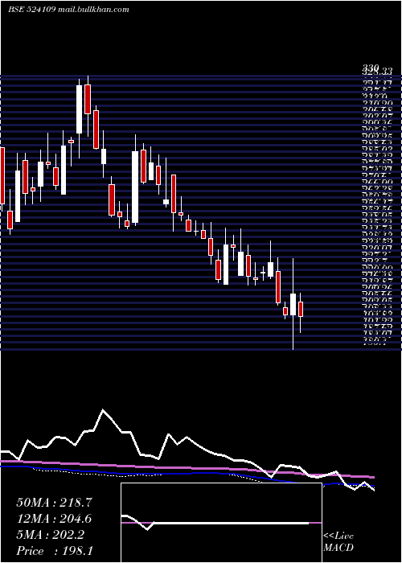Image resolution: width=402 pixels, height=563 pixels.
Task: Select the 5MA : 202.2 value
Action: (51, 535)
